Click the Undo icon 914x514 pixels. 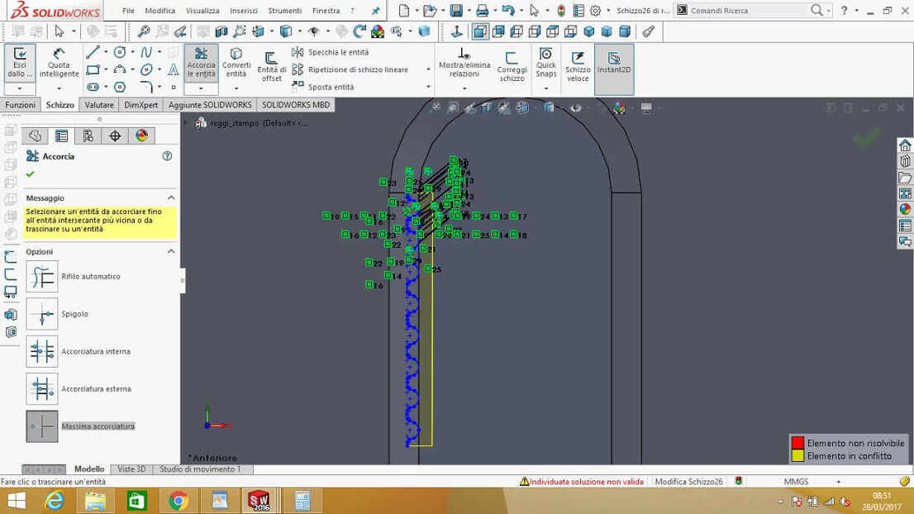click(x=507, y=11)
